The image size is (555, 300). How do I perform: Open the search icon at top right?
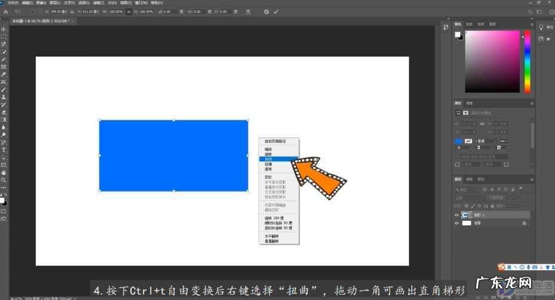530,12
